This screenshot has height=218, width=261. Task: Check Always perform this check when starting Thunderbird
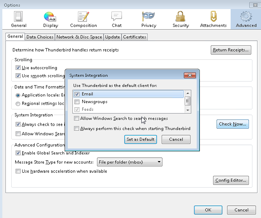76,128
